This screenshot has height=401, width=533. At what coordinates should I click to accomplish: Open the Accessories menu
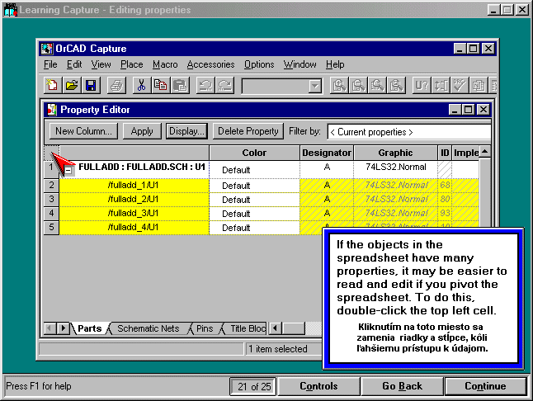click(x=211, y=64)
